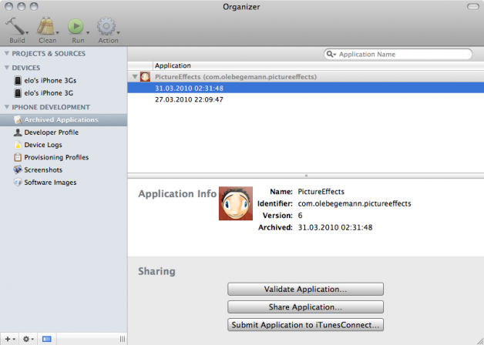Open Device Logs in sidebar

pyautogui.click(x=43, y=145)
